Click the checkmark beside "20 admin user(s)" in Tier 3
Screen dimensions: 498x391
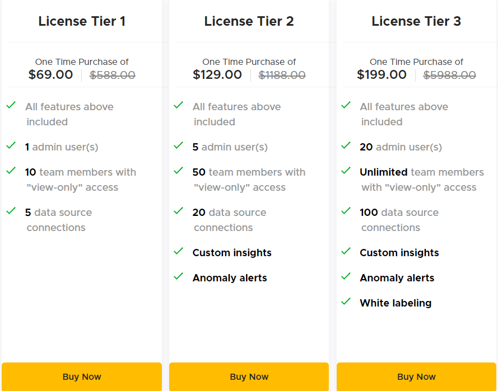(x=346, y=146)
